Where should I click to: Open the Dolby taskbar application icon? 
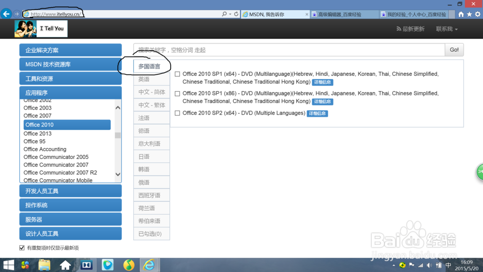(86, 265)
